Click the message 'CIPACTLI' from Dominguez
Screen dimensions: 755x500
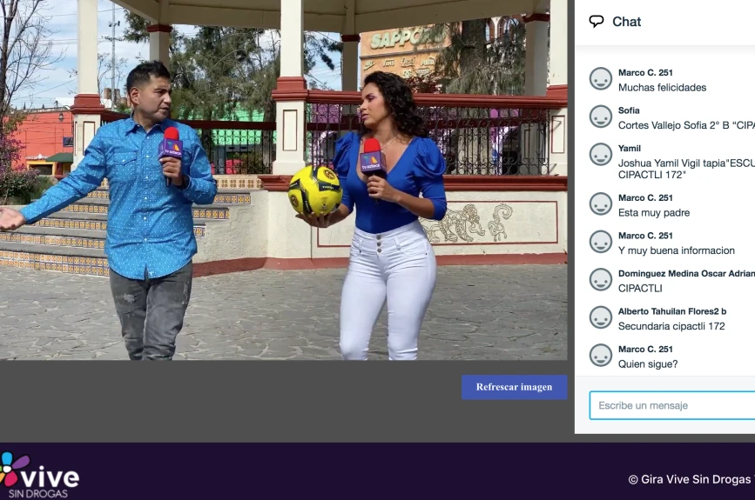click(x=640, y=289)
